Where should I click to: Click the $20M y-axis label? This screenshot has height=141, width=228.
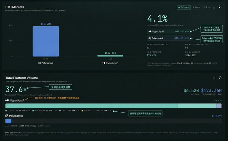click(x=11, y=25)
